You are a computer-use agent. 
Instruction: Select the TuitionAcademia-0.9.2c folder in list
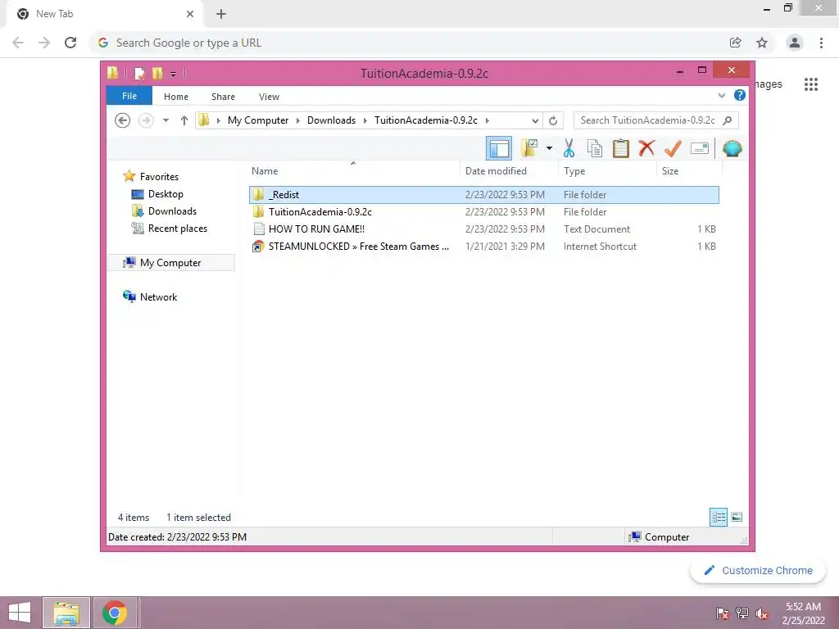point(483,212)
